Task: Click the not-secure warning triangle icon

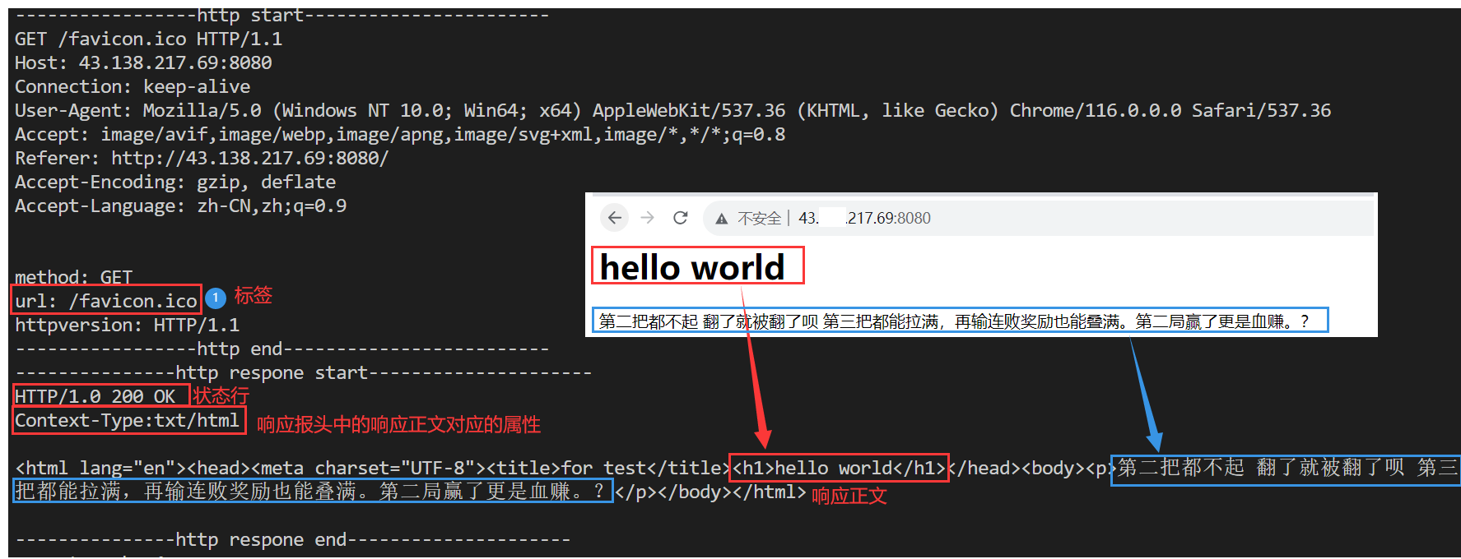Action: [722, 219]
